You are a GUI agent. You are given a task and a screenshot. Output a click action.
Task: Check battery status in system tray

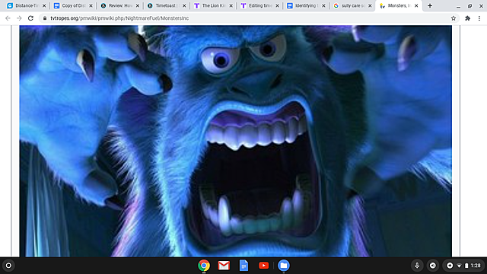[x=466, y=266]
